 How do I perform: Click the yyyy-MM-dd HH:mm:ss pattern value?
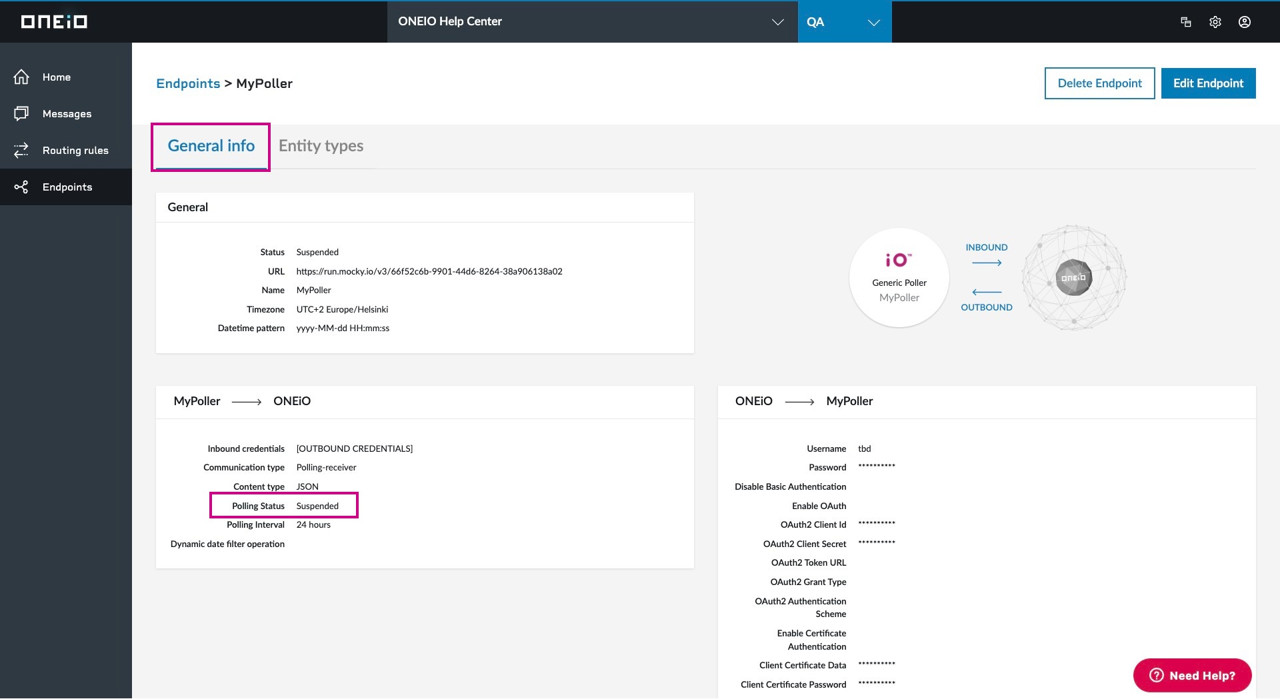click(x=343, y=329)
